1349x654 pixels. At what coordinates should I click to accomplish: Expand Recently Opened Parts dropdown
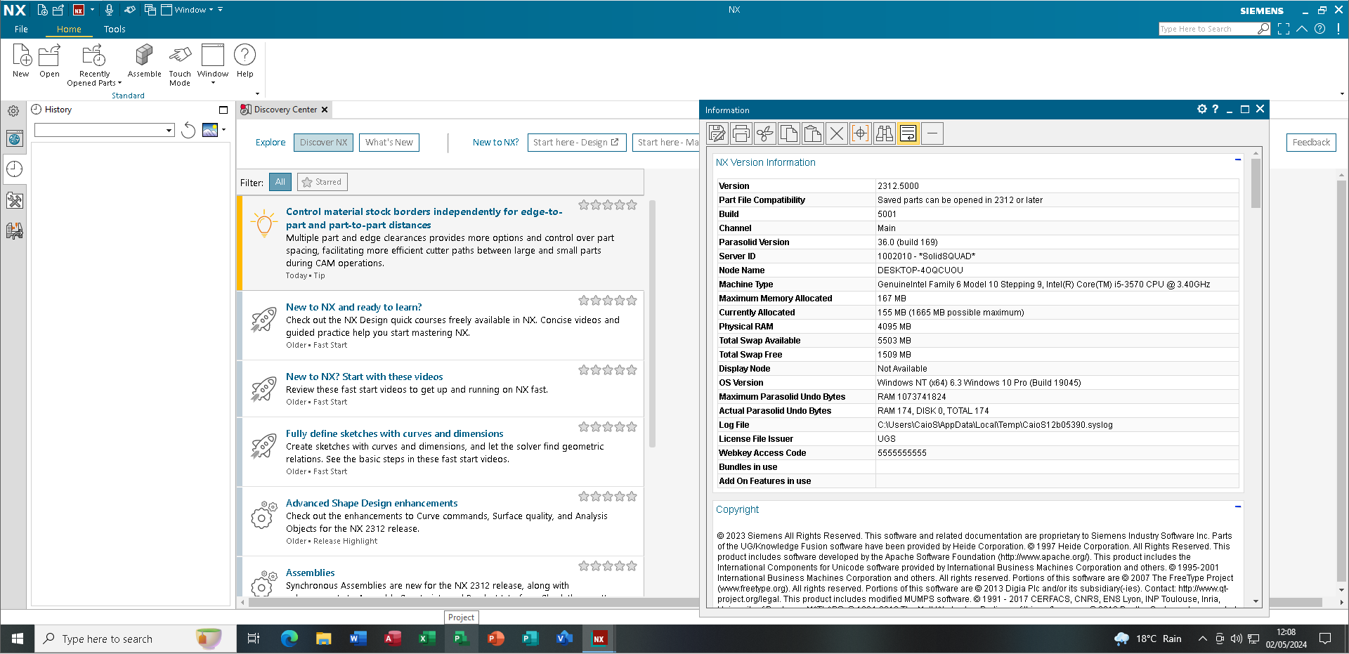coord(95,79)
